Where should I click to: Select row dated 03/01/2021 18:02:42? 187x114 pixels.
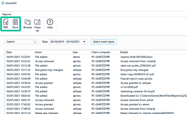pos(96,96)
